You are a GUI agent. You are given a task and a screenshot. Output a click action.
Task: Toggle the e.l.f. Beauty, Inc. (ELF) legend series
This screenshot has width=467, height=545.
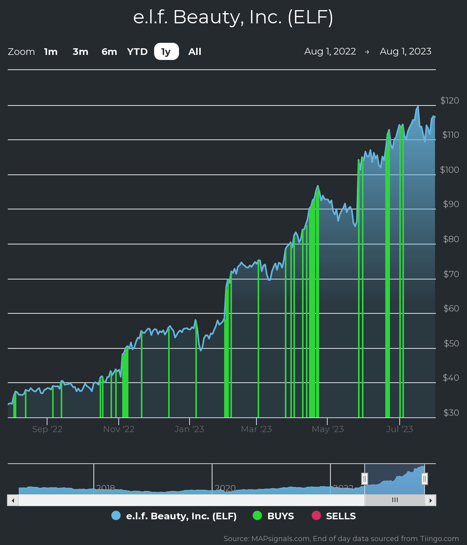(x=174, y=516)
